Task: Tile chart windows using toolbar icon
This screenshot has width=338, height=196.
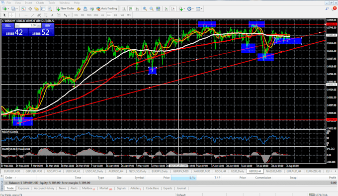Action: pyautogui.click(x=158, y=9)
